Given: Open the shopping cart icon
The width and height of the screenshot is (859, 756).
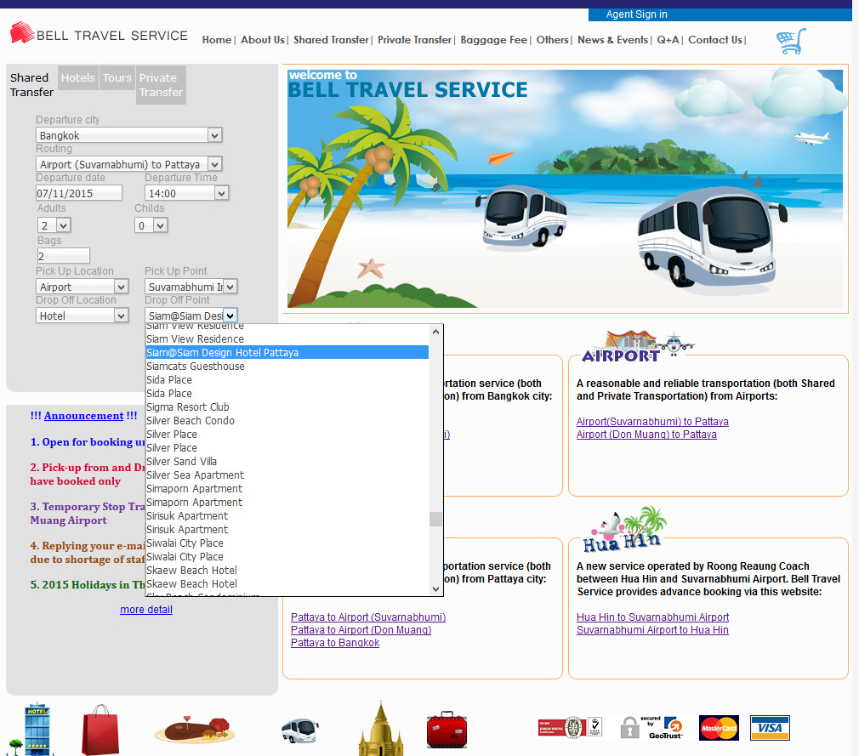Looking at the screenshot, I should 791,41.
